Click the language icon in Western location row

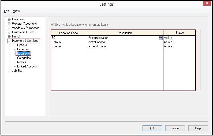(x=160, y=38)
